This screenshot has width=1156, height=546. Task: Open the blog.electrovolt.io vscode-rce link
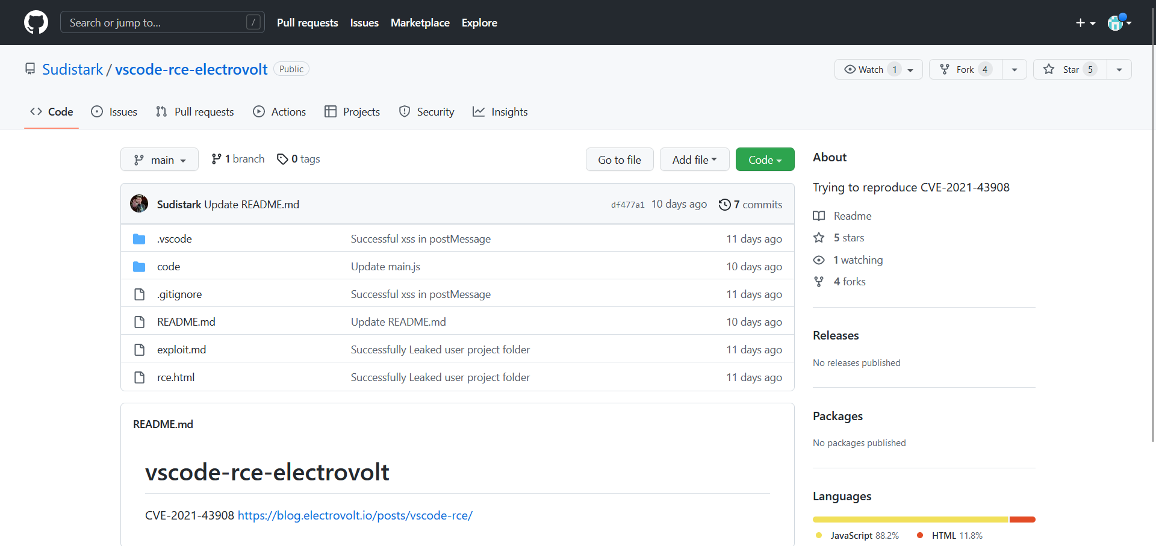point(355,515)
